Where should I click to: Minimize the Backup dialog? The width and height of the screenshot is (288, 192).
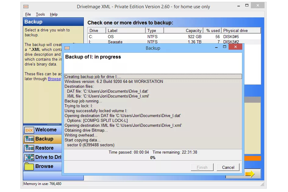point(216,48)
